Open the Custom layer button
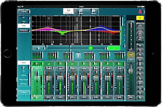The width and height of the screenshot is (162, 107). (24, 92)
